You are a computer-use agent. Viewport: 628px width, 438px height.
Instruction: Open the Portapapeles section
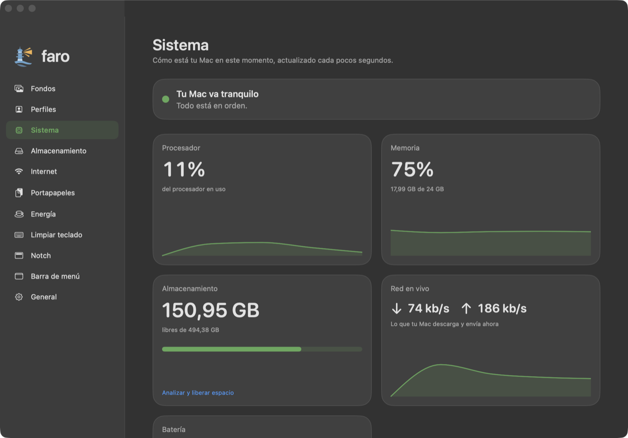tap(62, 193)
